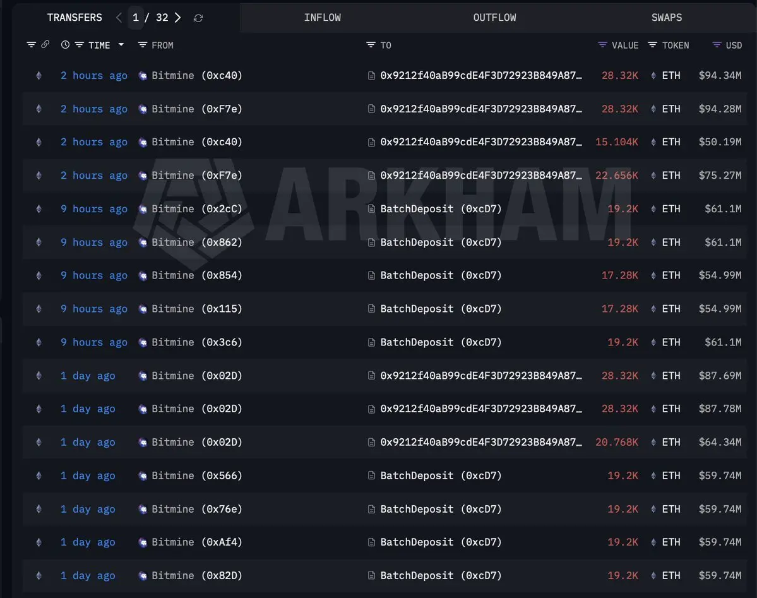
Task: Open Bitmine (0xF7e) sender with $94.28M transfer
Action: (197, 109)
